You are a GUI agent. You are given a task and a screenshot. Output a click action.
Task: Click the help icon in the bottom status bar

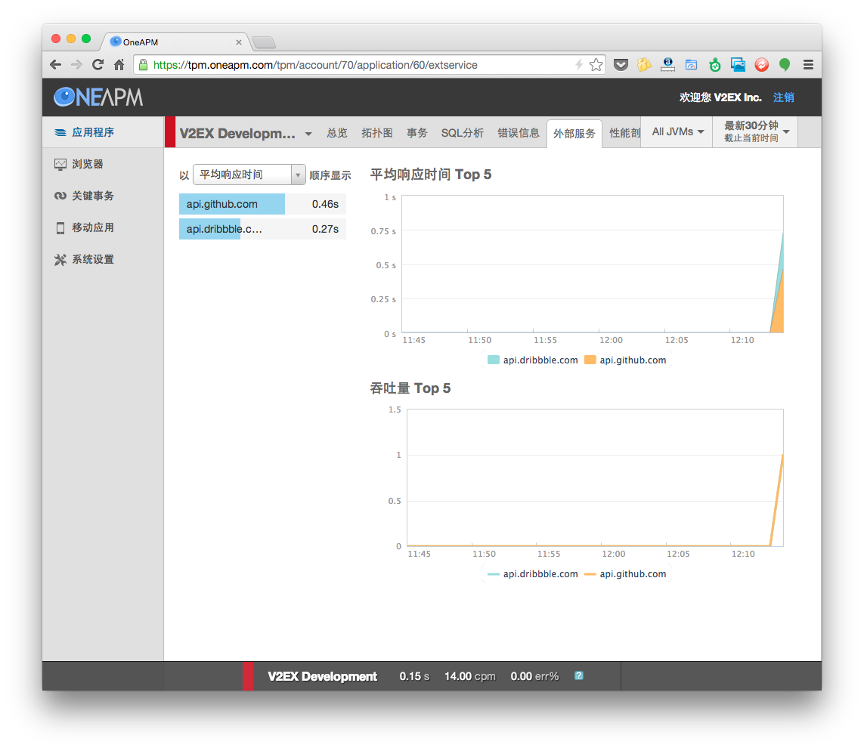pos(578,675)
